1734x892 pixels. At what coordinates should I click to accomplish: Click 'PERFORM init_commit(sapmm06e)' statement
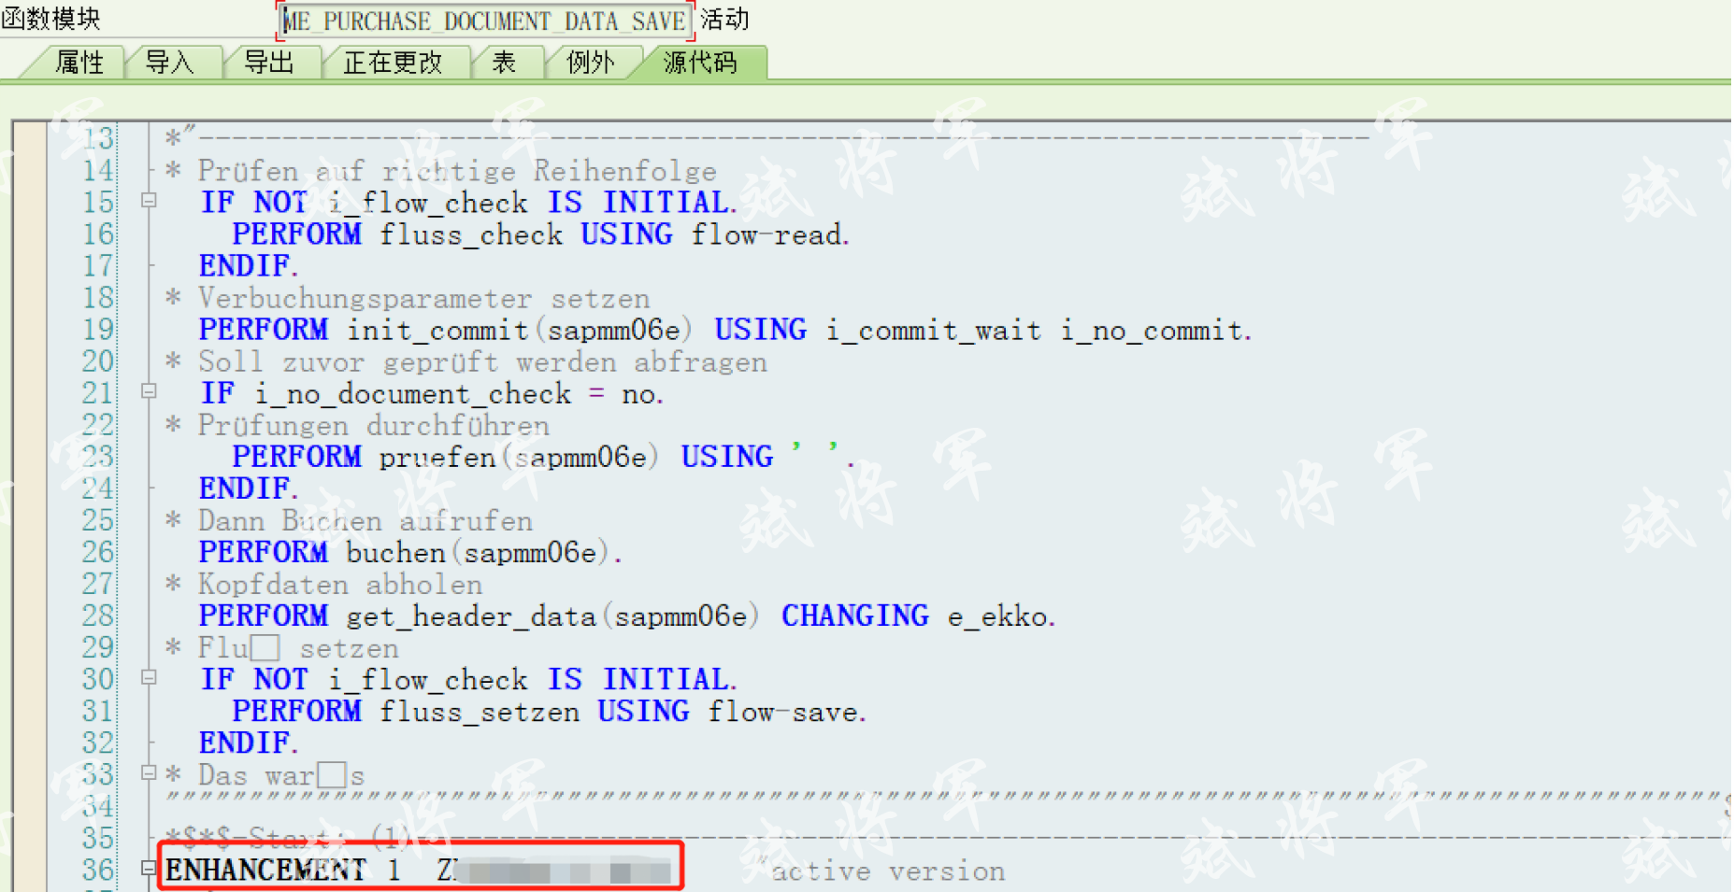pos(445,330)
